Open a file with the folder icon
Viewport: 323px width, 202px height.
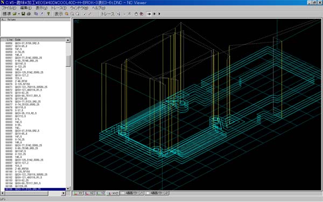[15, 14]
